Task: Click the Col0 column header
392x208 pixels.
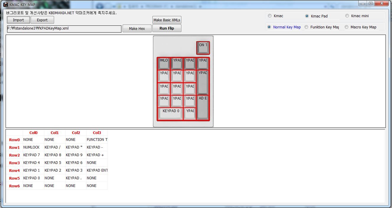Action: coord(33,133)
